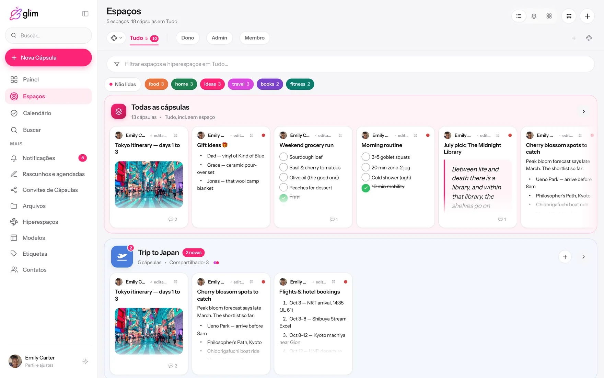Viewport: 604px width, 378px height.
Task: Select the Membro tab
Action: coord(254,38)
